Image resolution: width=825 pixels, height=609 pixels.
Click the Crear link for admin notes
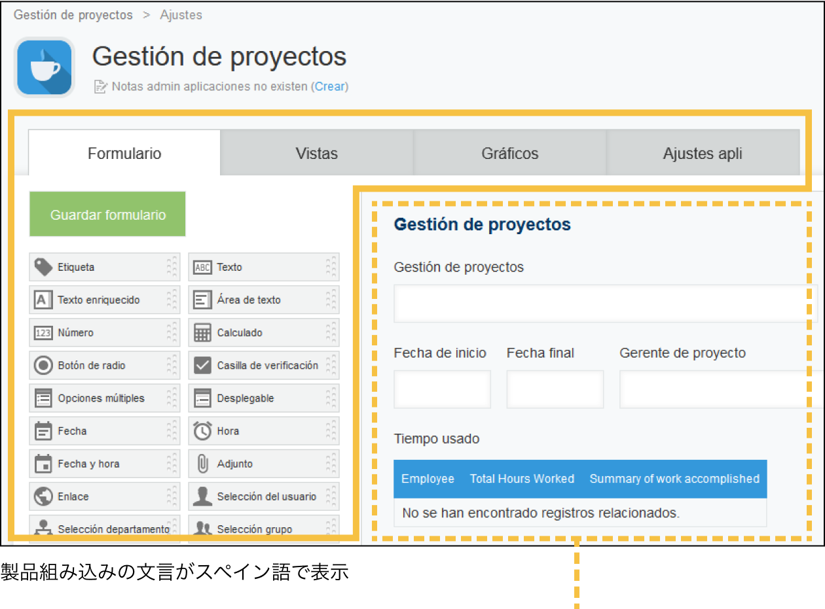330,86
